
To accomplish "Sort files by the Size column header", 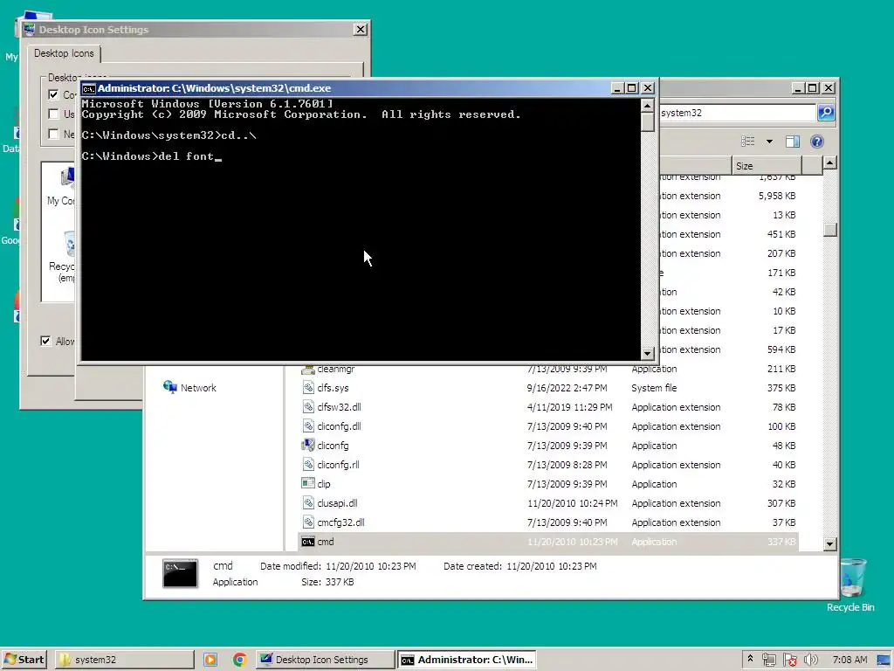I will pyautogui.click(x=767, y=165).
